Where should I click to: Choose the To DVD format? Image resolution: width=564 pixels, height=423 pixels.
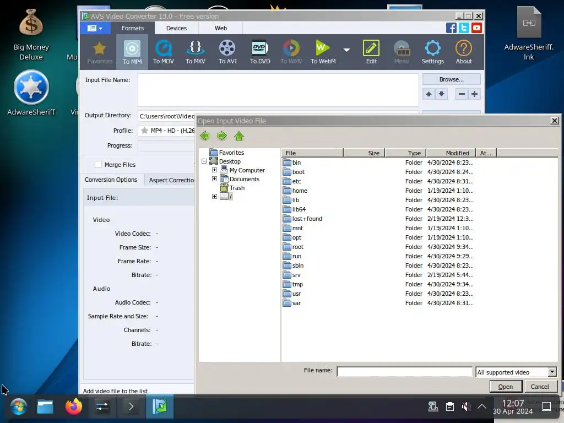(260, 52)
